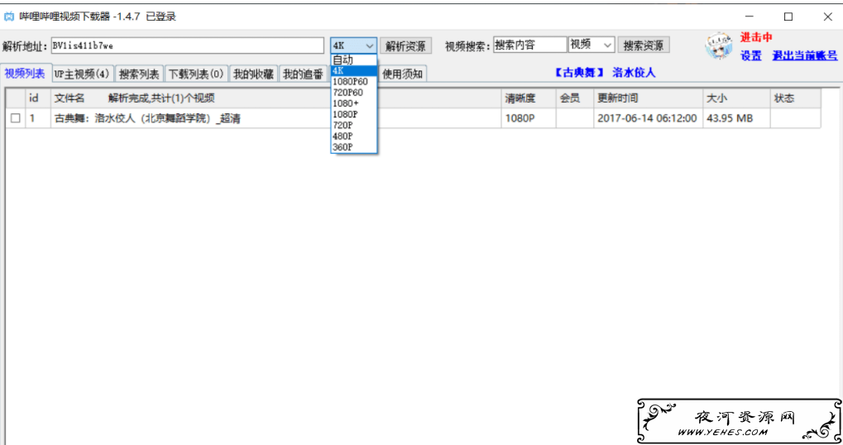Click the 2017-06-14 06:12:00 cell
Image resolution: width=843 pixels, height=445 pixels.
coord(647,118)
